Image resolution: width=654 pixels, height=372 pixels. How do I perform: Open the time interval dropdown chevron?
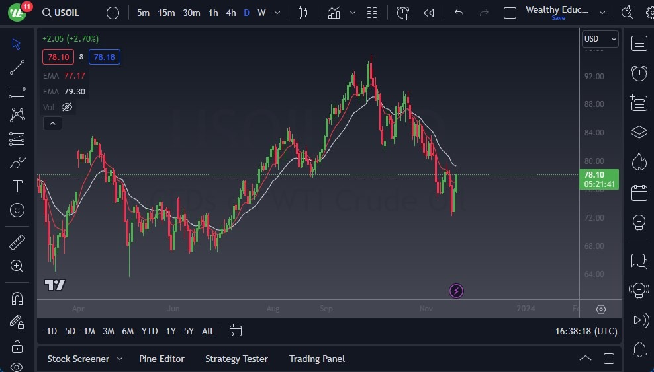pyautogui.click(x=277, y=13)
